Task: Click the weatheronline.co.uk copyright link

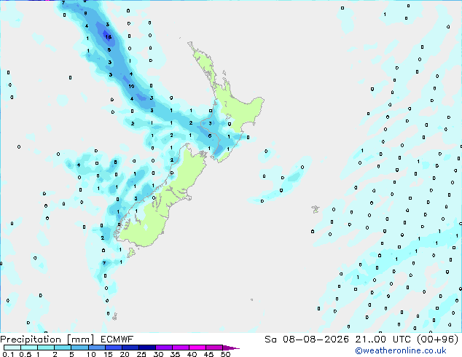Action: click(401, 350)
